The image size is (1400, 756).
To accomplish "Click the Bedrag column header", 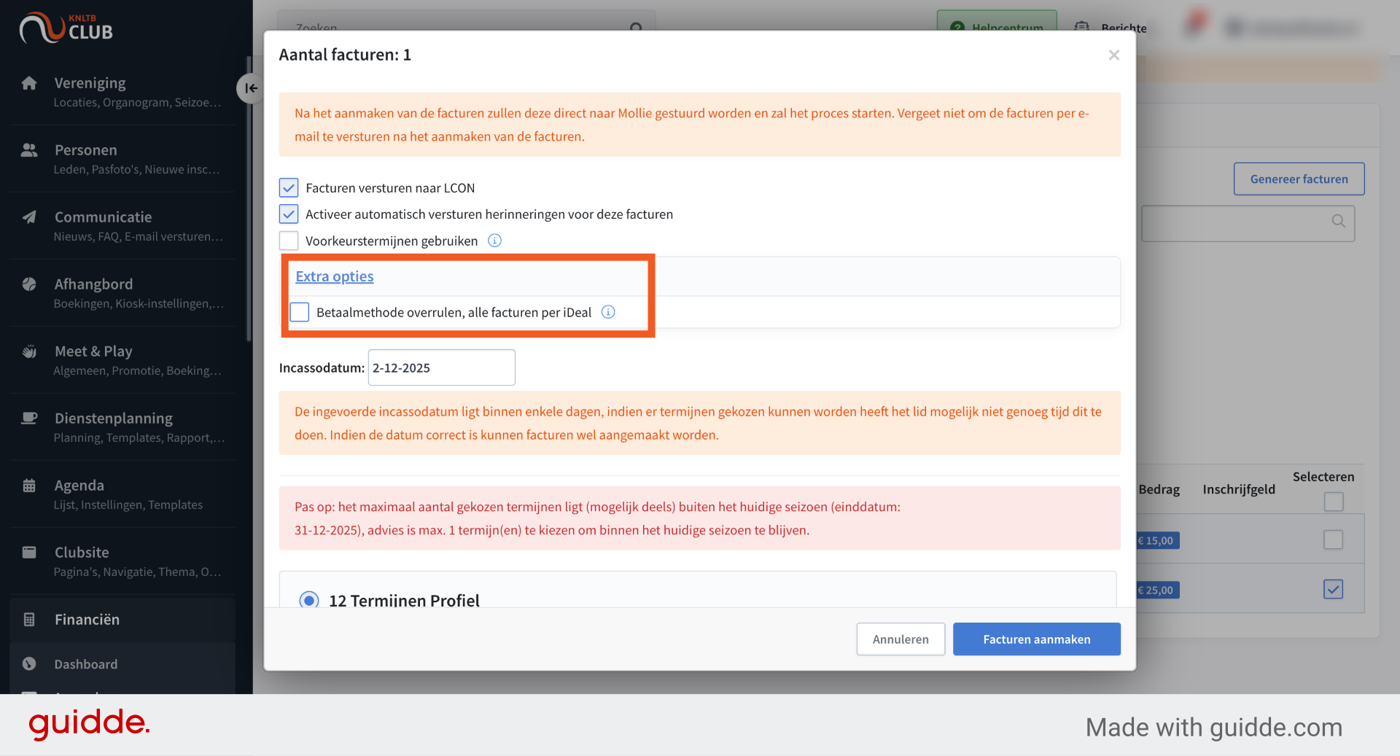I will point(1159,489).
